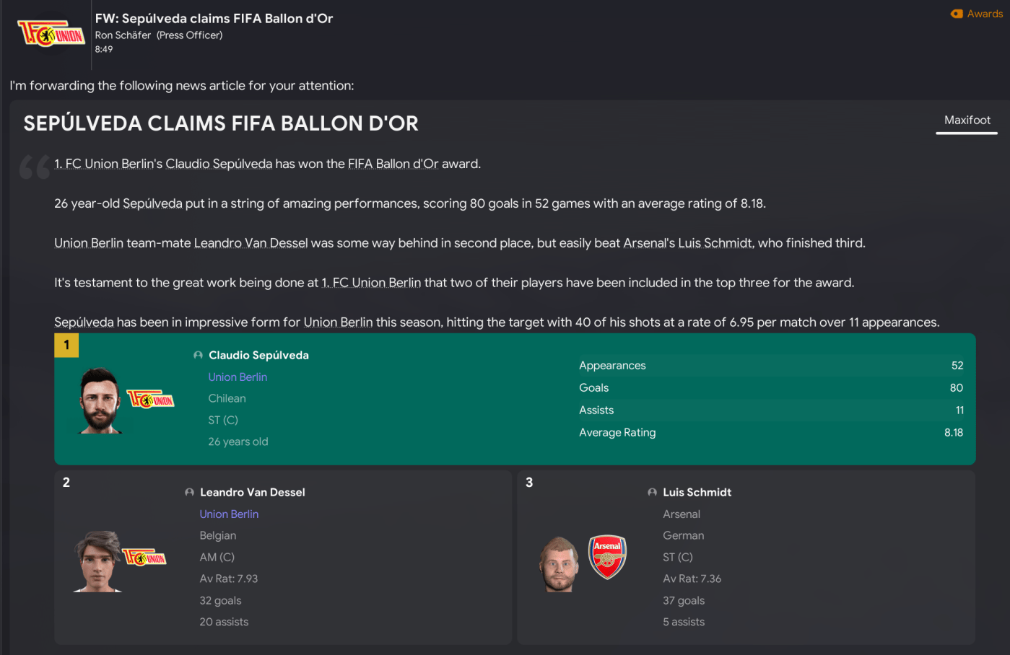View Leandro Van Dessel's face portrait
This screenshot has width=1010, height=655.
coord(97,561)
